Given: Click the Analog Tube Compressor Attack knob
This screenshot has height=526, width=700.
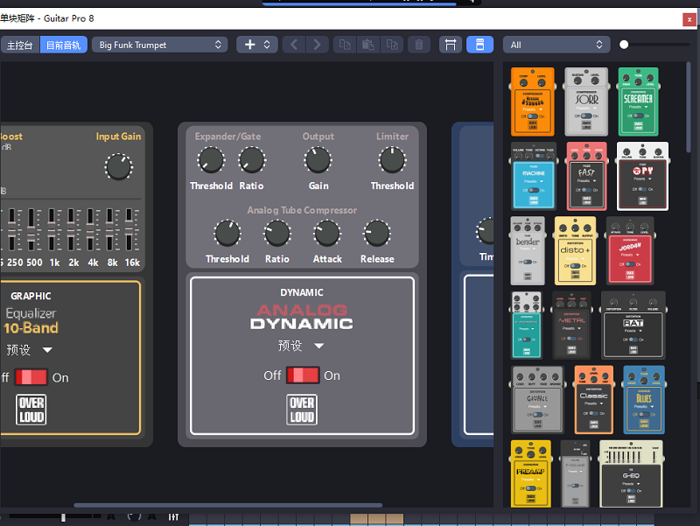Looking at the screenshot, I should coord(327,233).
